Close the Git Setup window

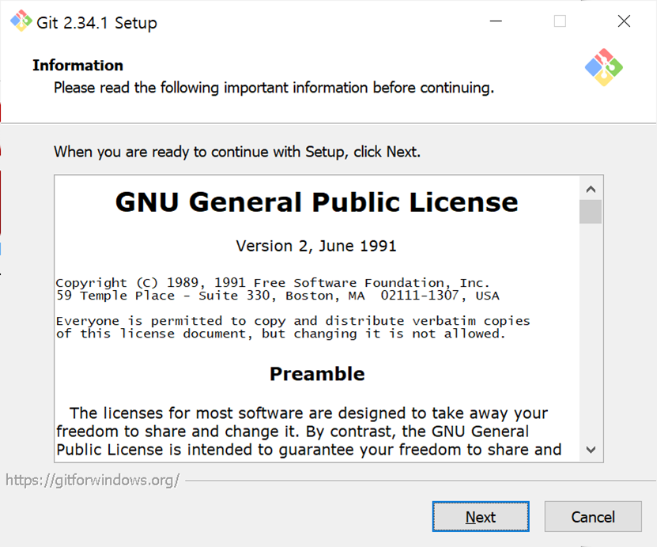(624, 21)
